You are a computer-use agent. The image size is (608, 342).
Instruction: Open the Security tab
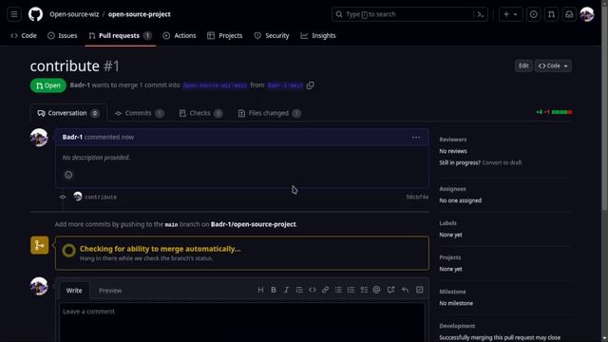click(272, 36)
